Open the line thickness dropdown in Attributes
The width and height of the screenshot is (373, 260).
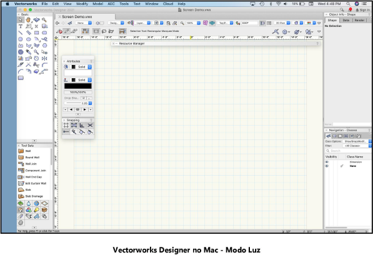tap(90, 103)
